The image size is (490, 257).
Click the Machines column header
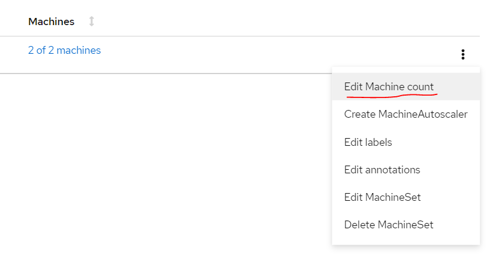[52, 22]
